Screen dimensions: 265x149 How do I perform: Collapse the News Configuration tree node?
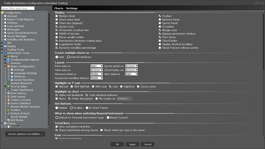[x=5, y=66]
